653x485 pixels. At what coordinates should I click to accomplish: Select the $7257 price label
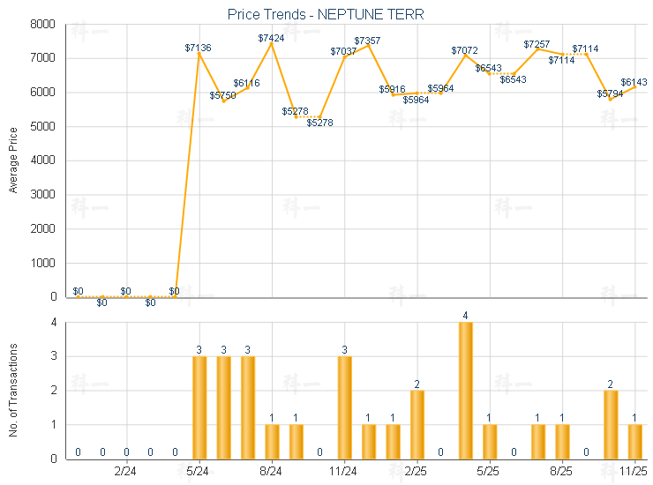point(537,44)
